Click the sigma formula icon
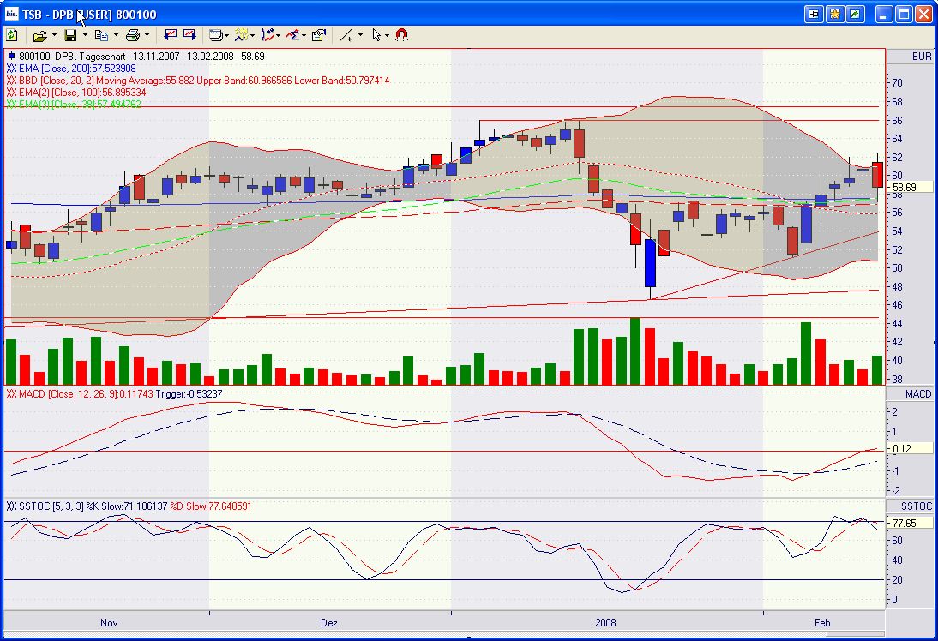This screenshot has height=641, width=938. [292, 35]
